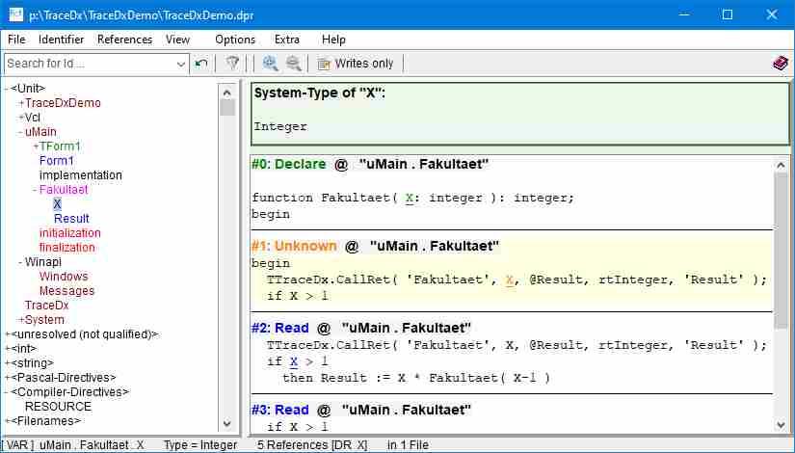This screenshot has width=795, height=453.
Task: Click the application icon in title bar
Action: click(15, 14)
